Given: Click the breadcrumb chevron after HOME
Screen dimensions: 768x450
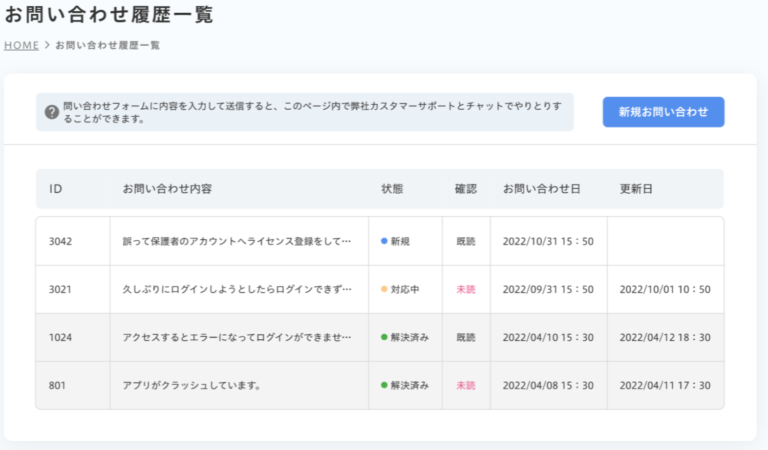Looking at the screenshot, I should (47, 45).
